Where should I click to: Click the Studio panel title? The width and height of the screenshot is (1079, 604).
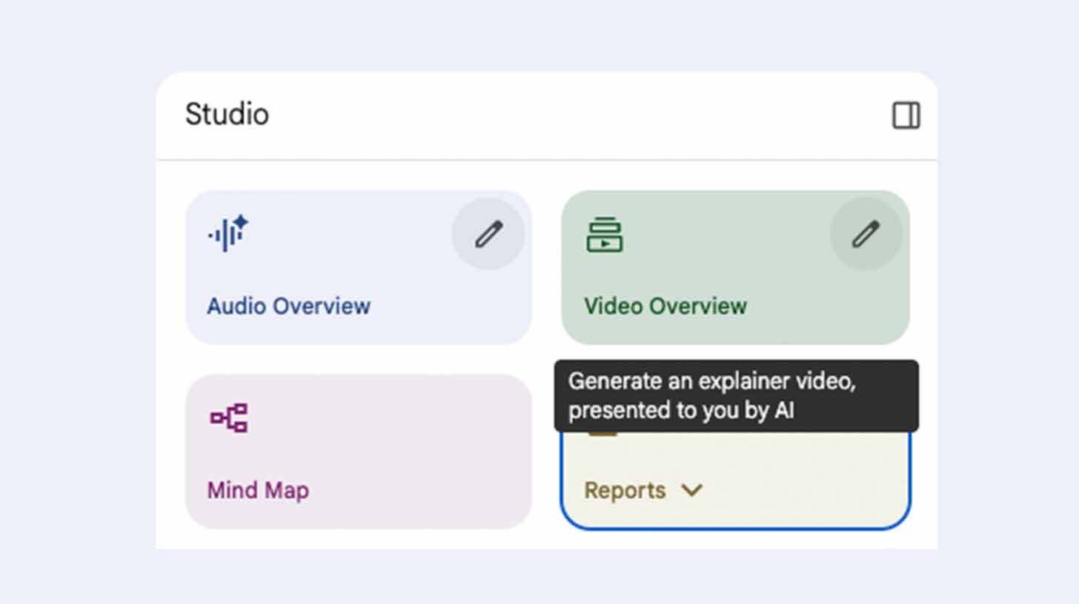pyautogui.click(x=227, y=115)
